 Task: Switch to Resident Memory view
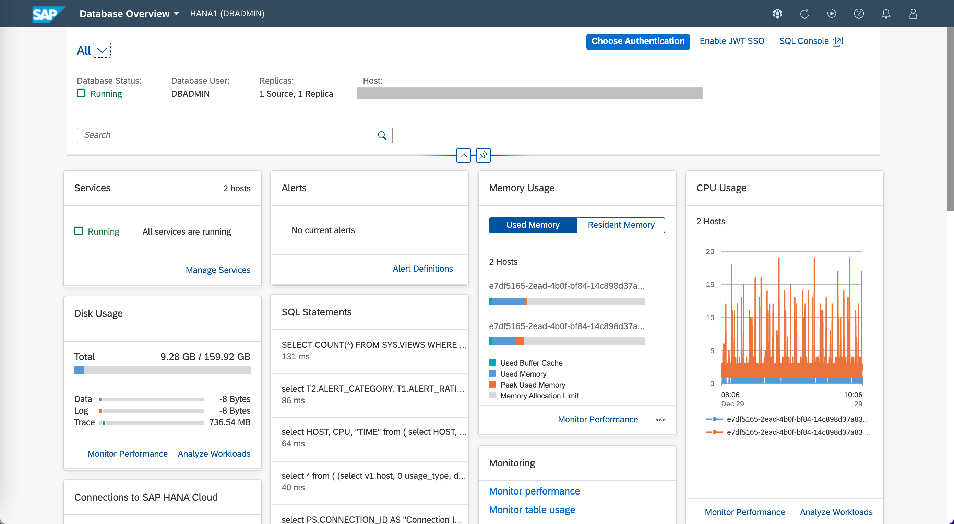(x=621, y=225)
